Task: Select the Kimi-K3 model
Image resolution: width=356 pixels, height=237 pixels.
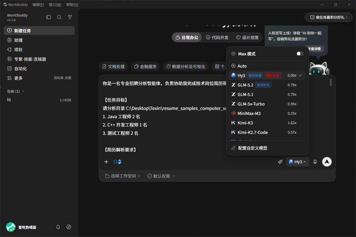Action: tap(267, 123)
